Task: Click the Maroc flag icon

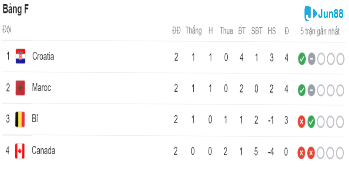Action: 20,88
